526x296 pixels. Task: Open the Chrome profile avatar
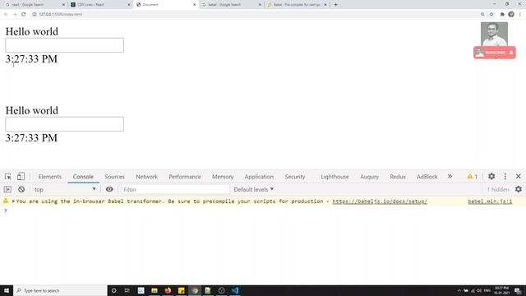tap(511, 15)
